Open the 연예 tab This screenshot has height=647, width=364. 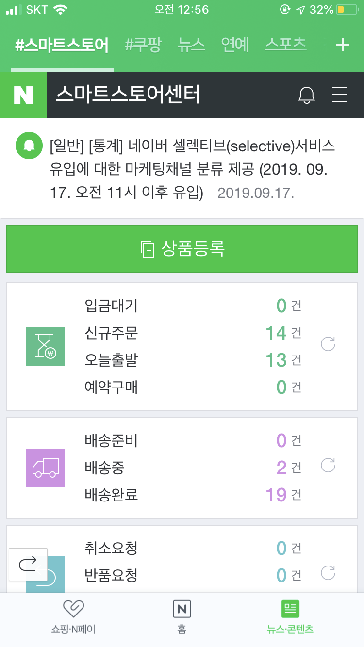pyautogui.click(x=235, y=45)
